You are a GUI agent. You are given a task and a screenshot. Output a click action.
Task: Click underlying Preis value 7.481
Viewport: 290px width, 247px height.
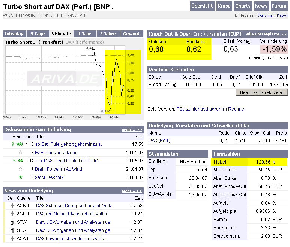click(x=281, y=141)
